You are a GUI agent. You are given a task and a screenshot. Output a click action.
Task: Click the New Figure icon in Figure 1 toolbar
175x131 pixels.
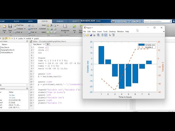pyautogui.click(x=84, y=35)
